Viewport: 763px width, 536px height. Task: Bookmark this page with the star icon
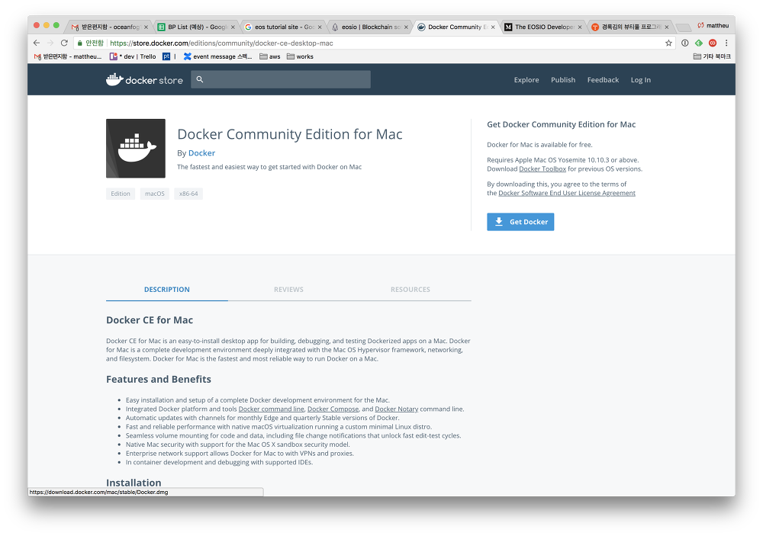[x=668, y=43]
